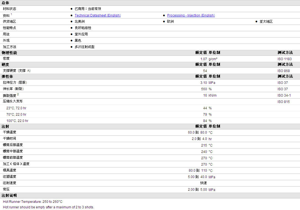300x210 pixels.
Task: Click the 黑色 appearance value
Action: (78, 40)
